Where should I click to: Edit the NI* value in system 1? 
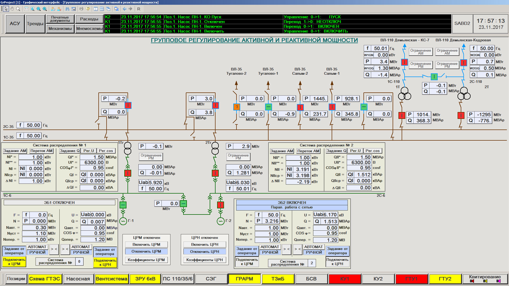click(x=31, y=157)
